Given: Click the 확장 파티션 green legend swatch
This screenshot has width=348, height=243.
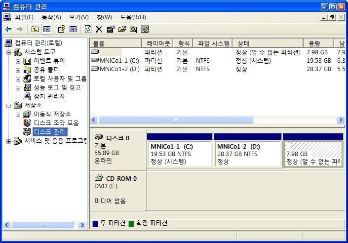Looking at the screenshot, I should point(131,224).
